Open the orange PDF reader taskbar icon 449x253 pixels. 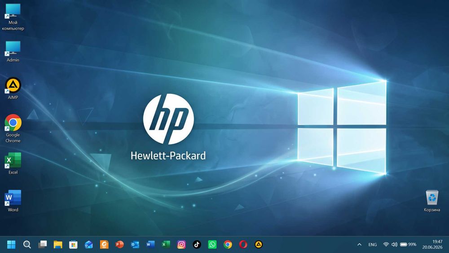tap(104, 244)
